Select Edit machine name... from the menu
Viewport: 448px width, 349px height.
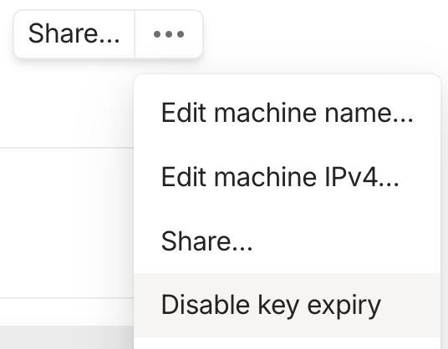pyautogui.click(x=287, y=113)
